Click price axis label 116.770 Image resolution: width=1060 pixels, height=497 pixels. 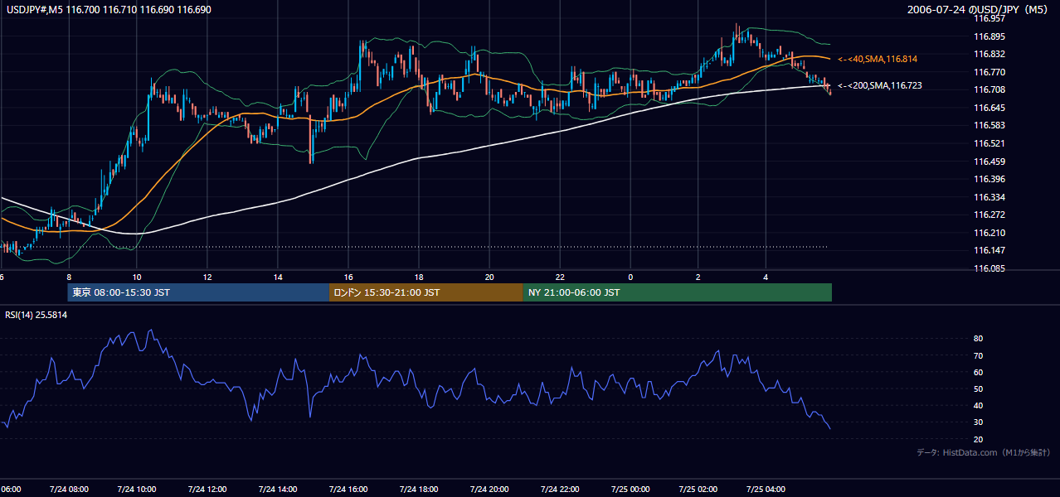point(989,72)
